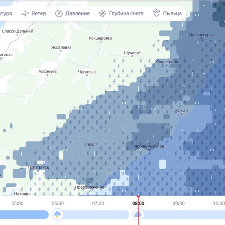Click the dark blue forecast bar before 06:00
The image size is (225, 225).
24,214
